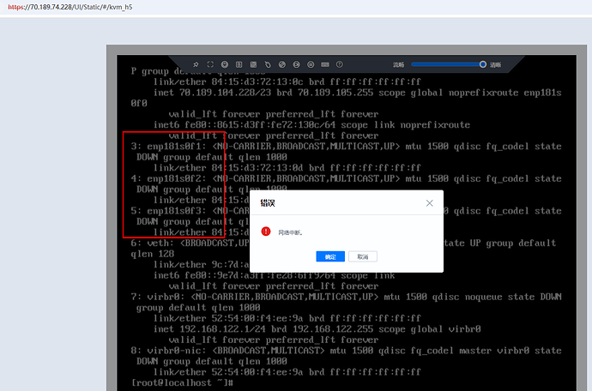Click the second round icon after mouse

coord(295,64)
